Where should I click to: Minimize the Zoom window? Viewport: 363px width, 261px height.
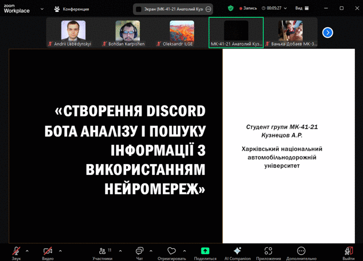(326, 8)
